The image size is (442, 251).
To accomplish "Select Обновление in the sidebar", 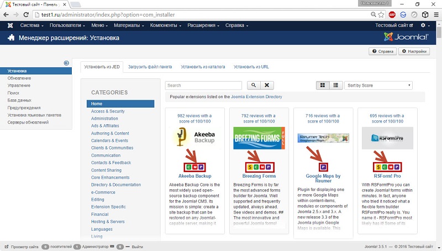I will click(x=19, y=78).
